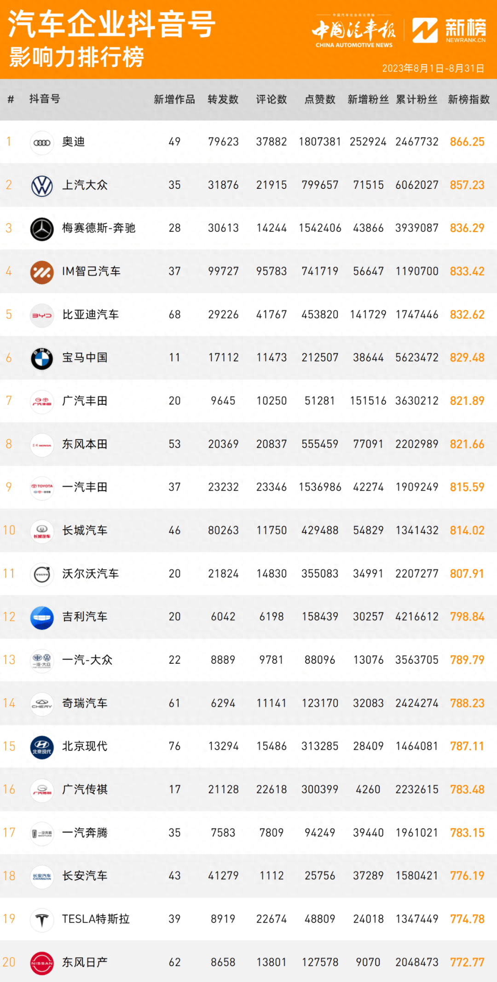Click the Volvo logo icon
The height and width of the screenshot is (982, 497).
pyautogui.click(x=42, y=574)
